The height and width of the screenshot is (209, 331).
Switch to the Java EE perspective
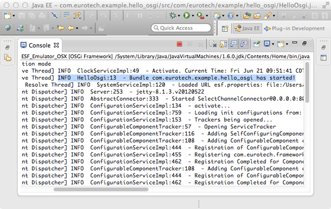pos(247,28)
